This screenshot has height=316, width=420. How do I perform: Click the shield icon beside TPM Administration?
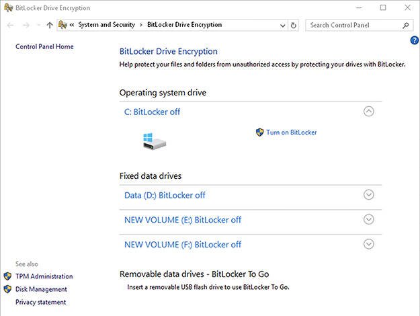(8, 276)
